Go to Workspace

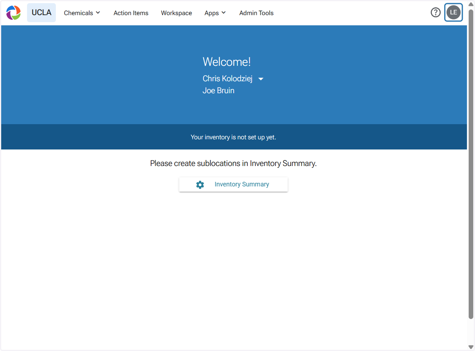pyautogui.click(x=177, y=13)
